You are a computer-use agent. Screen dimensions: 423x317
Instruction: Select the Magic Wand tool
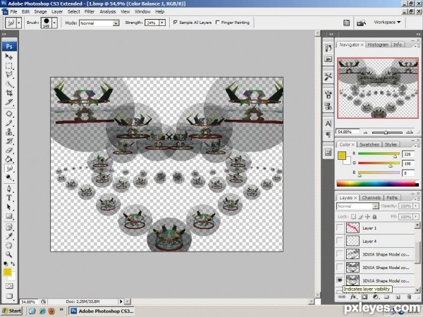(9, 84)
